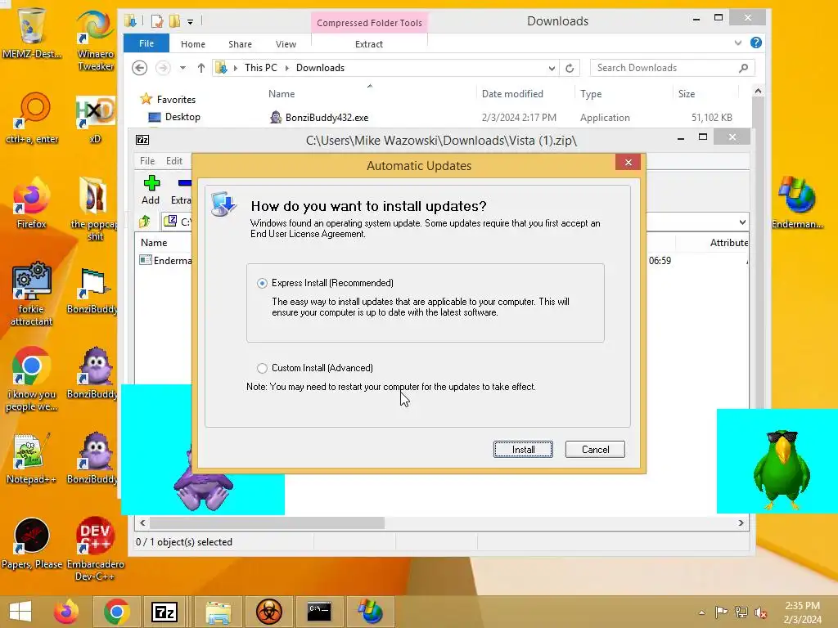Open the Extract ribbon tab
838x628 pixels.
(369, 44)
